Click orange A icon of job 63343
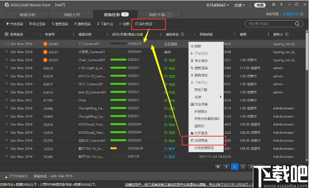Screen dimensions: 309x188 pos(45,44)
